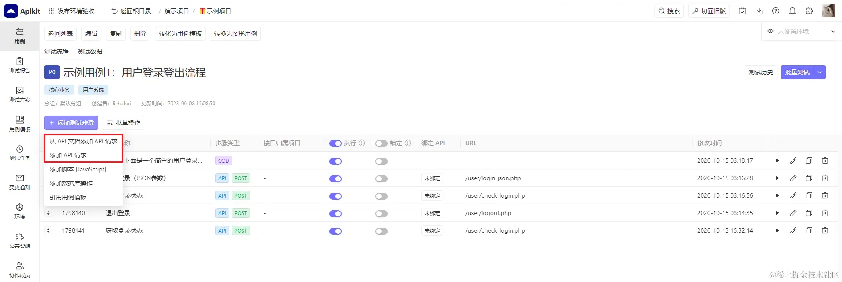Viewport: 842px width, 282px height.
Task: Open notifications bell icon in top bar
Action: point(792,11)
